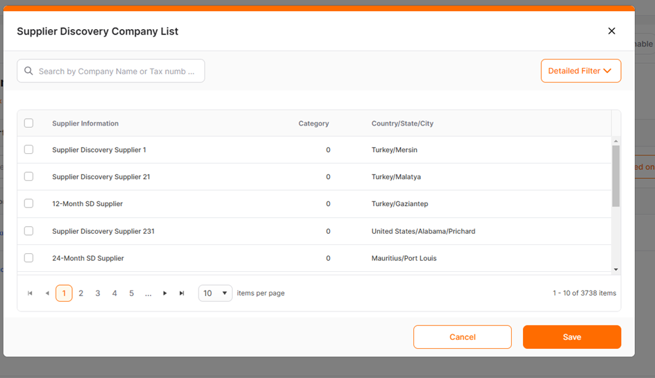Click the Mauritius/Port Louis location cell
This screenshot has height=378, width=655.
404,258
